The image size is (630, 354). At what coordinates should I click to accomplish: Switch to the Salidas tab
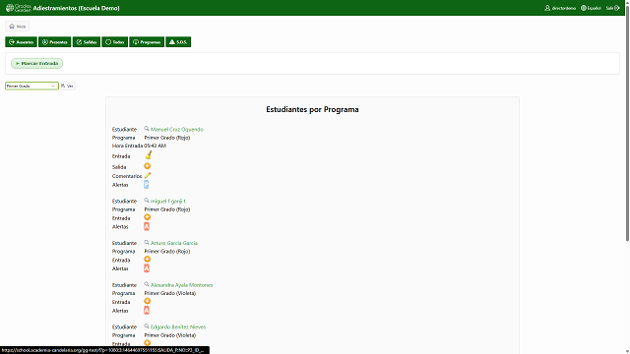pos(87,42)
